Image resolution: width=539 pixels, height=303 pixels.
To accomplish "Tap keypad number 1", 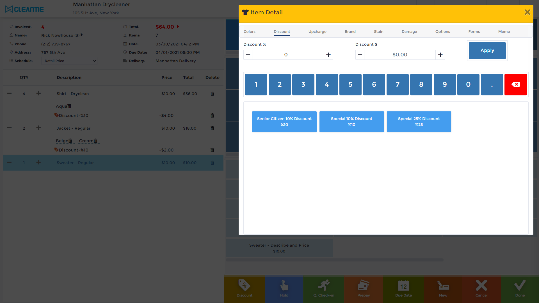I will click(x=256, y=84).
